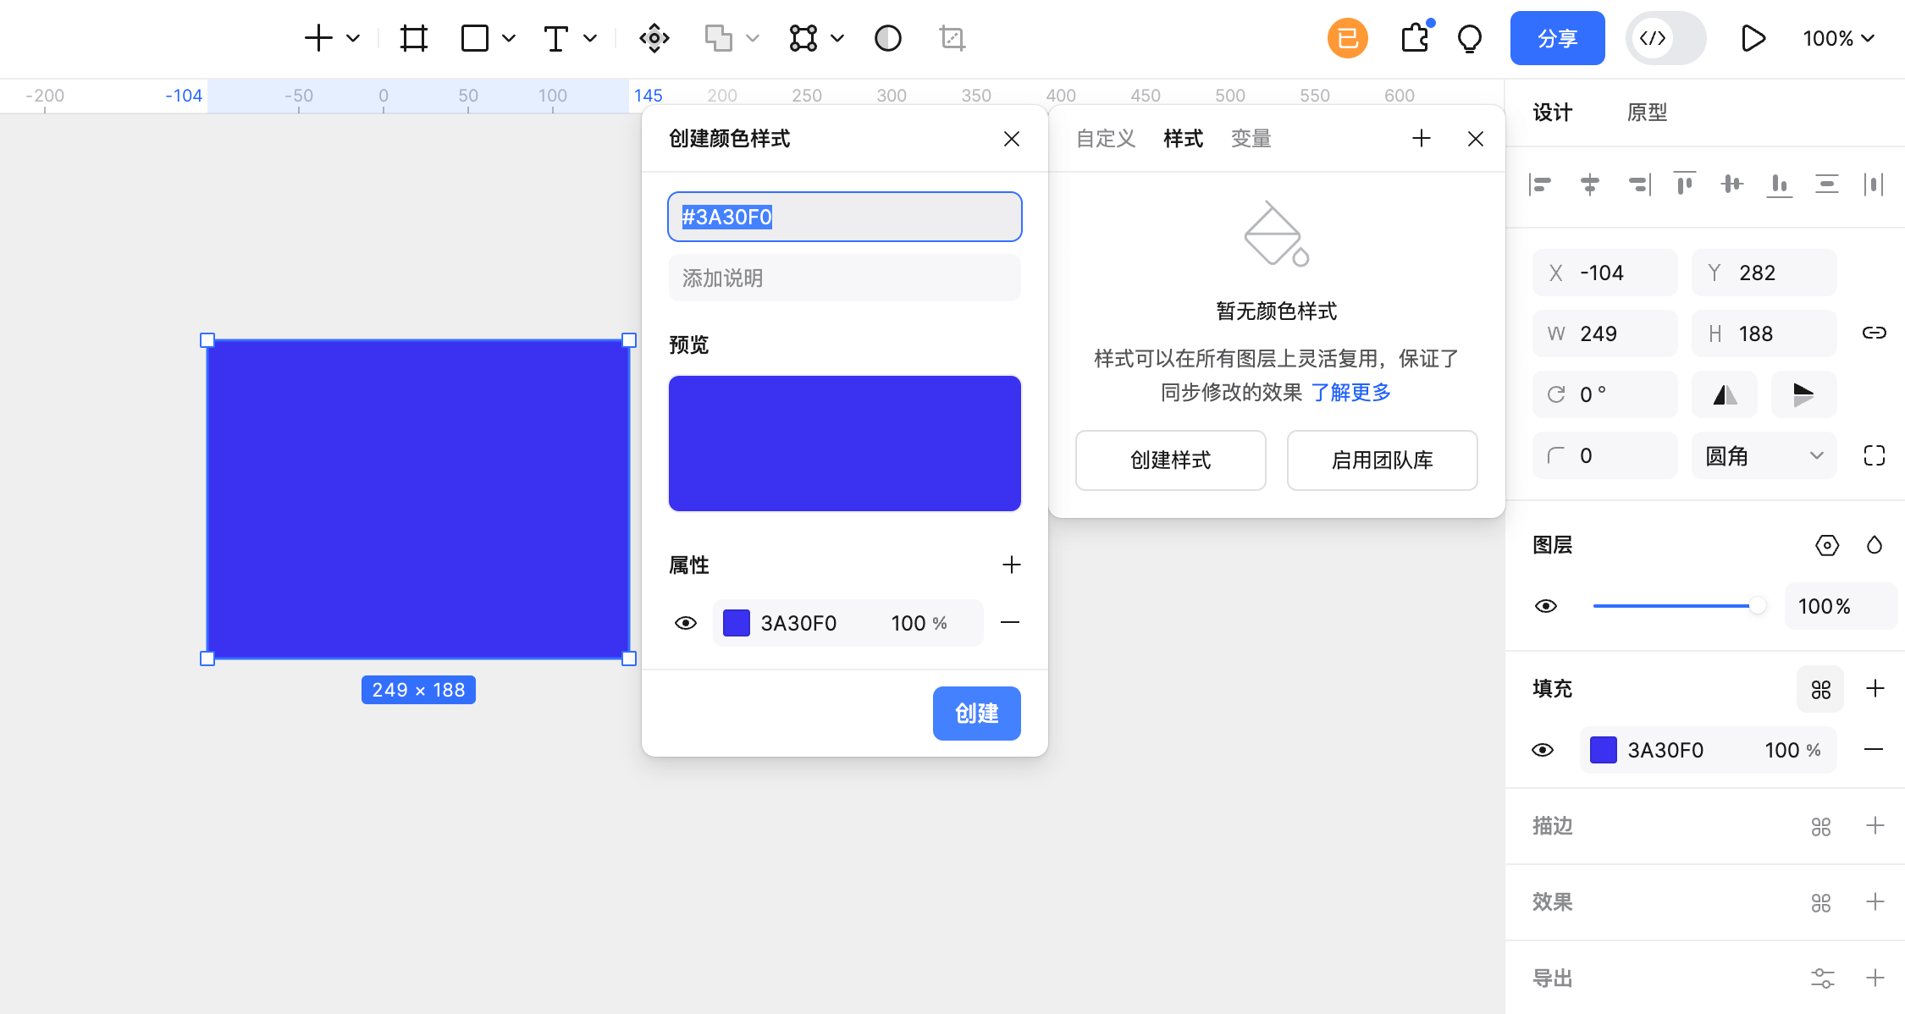This screenshot has height=1014, width=1905.
Task: Click the lightbulb tips icon
Action: (1470, 38)
